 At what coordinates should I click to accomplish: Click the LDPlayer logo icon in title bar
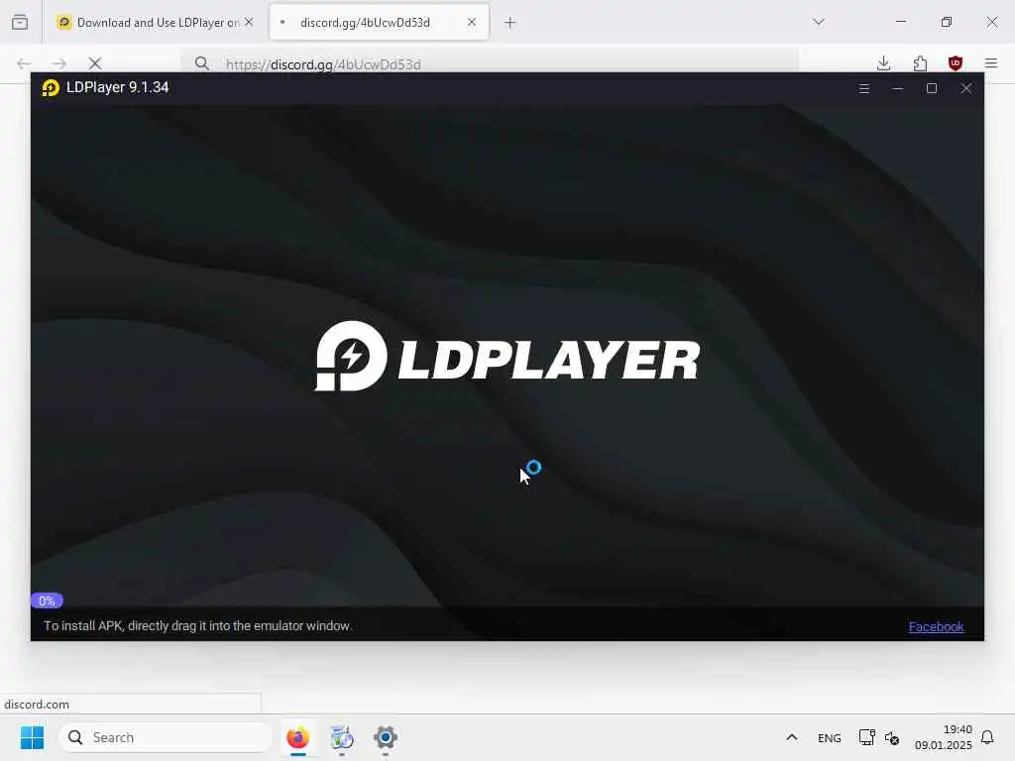tap(51, 87)
